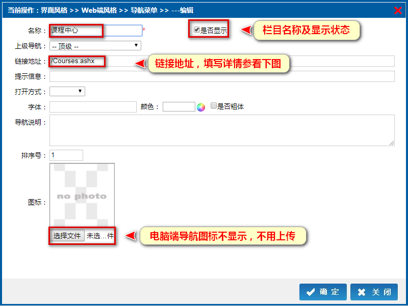Close the dialog with the red X icon
408x306 pixels.
tap(398, 10)
